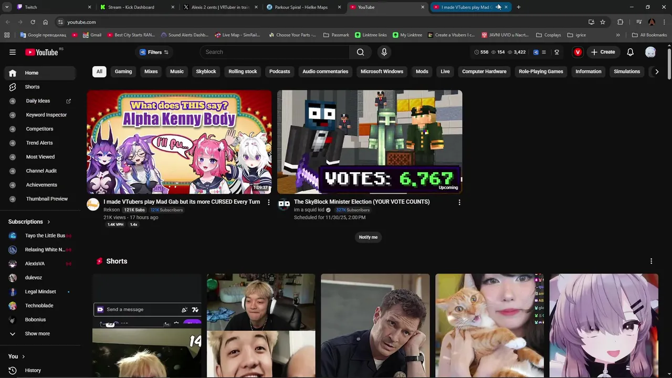Go to Home in sidebar

[41, 73]
